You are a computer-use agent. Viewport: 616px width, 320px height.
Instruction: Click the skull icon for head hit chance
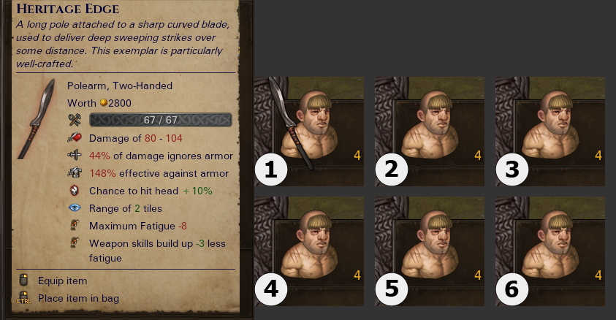75,191
